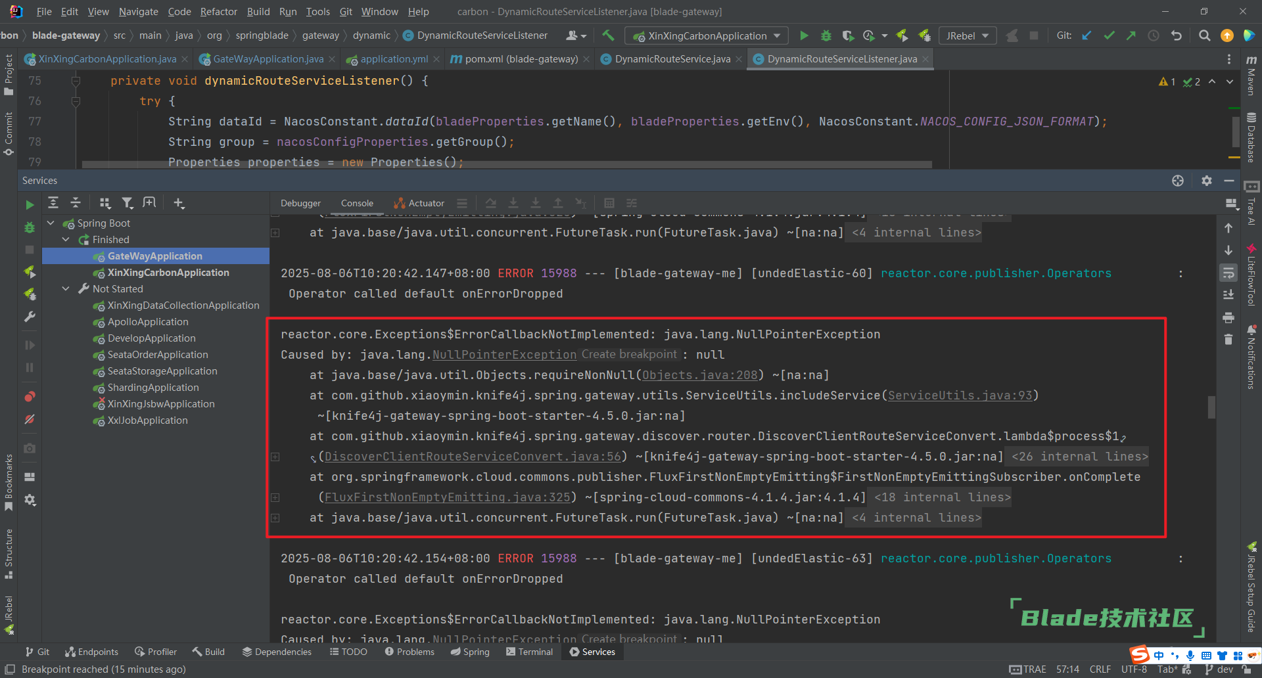Toggle soft-wrap in console
Screen dimensions: 1262x678
click(x=1228, y=273)
